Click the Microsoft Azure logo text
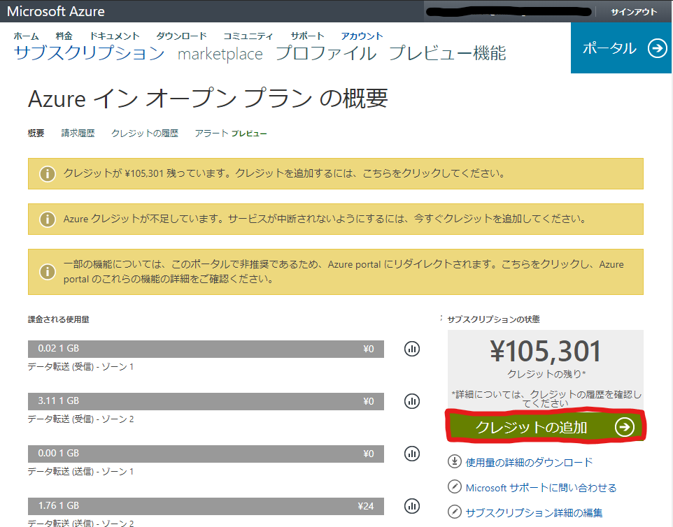The width and height of the screenshot is (673, 527). [x=56, y=11]
